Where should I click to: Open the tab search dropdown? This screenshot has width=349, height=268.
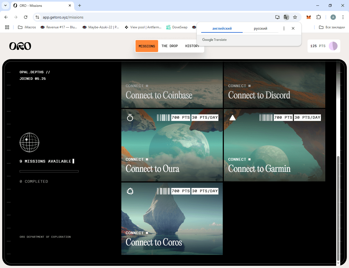[5, 5]
